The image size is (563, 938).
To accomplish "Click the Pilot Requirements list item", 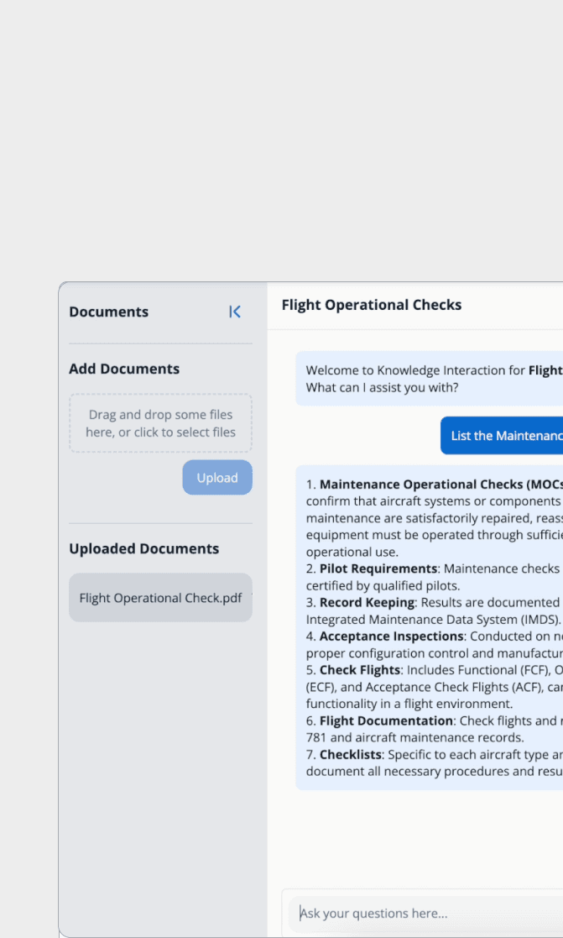I will click(x=378, y=569).
